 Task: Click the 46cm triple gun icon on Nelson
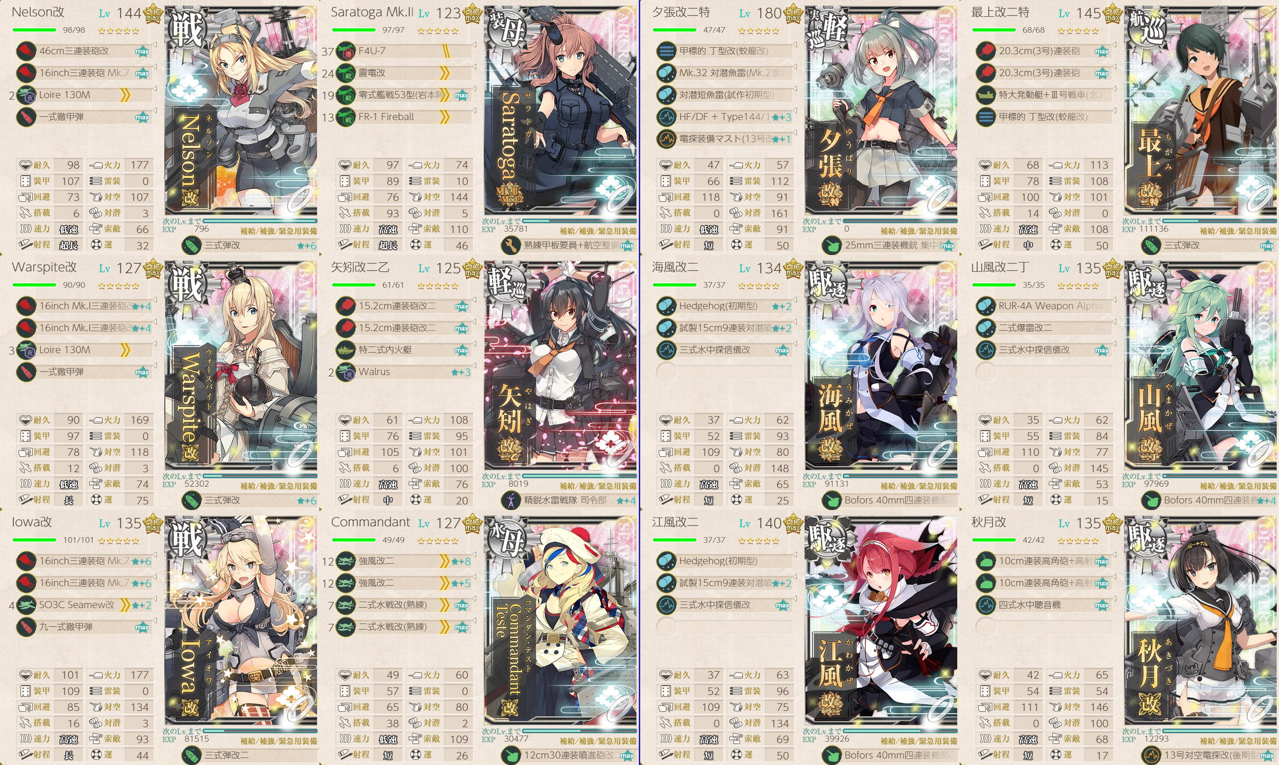click(x=26, y=51)
